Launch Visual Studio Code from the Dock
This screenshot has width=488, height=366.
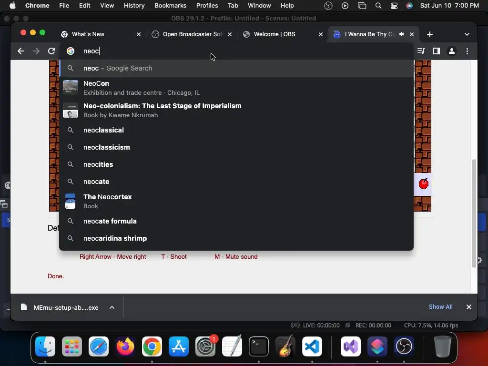(312, 346)
